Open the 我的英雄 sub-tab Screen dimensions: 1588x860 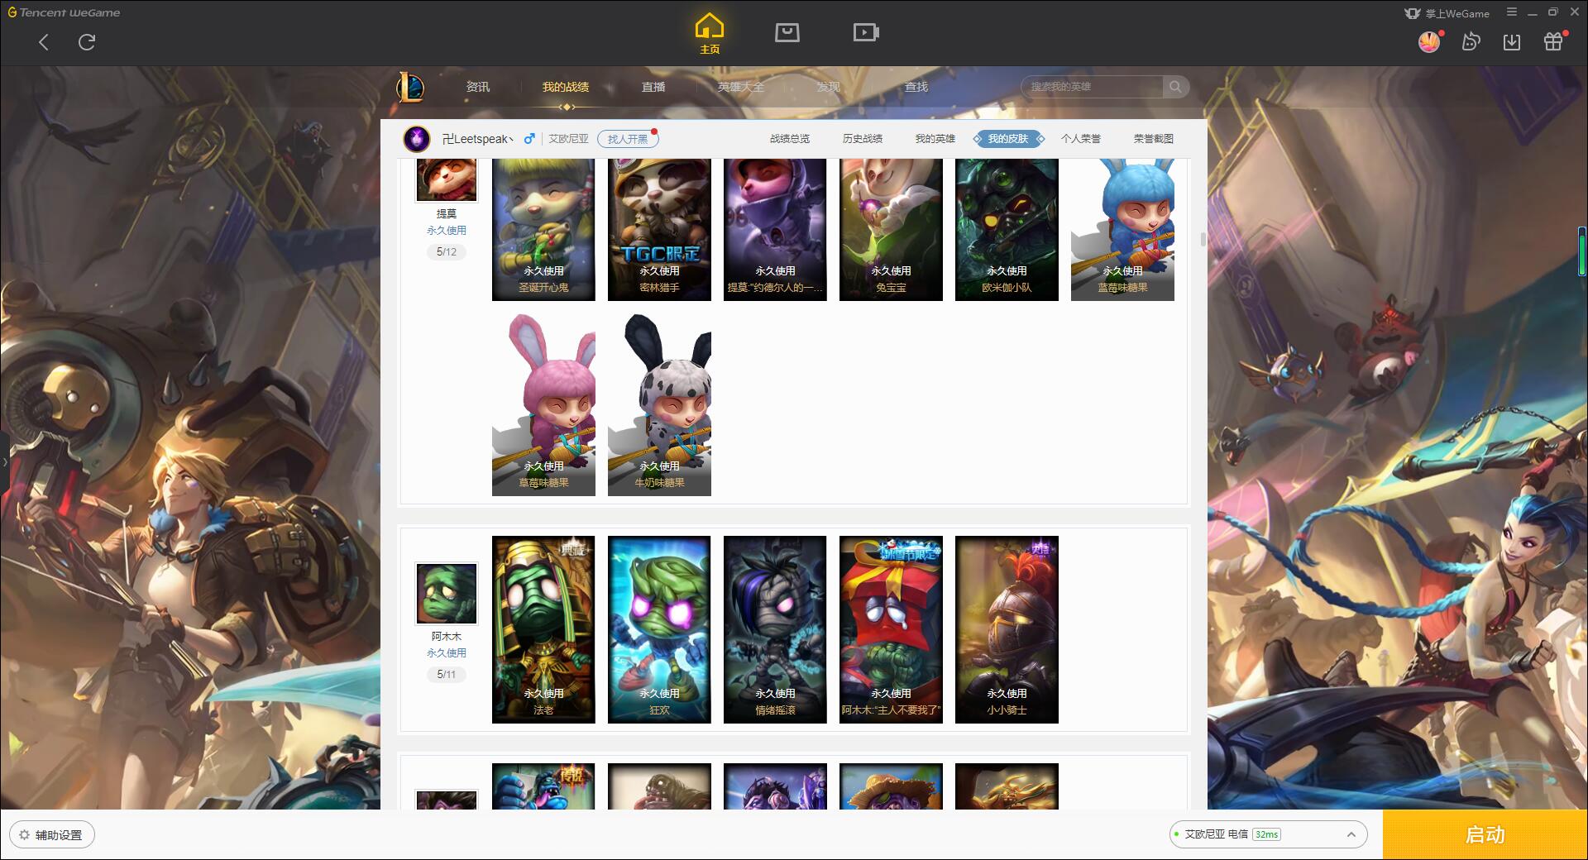point(935,139)
